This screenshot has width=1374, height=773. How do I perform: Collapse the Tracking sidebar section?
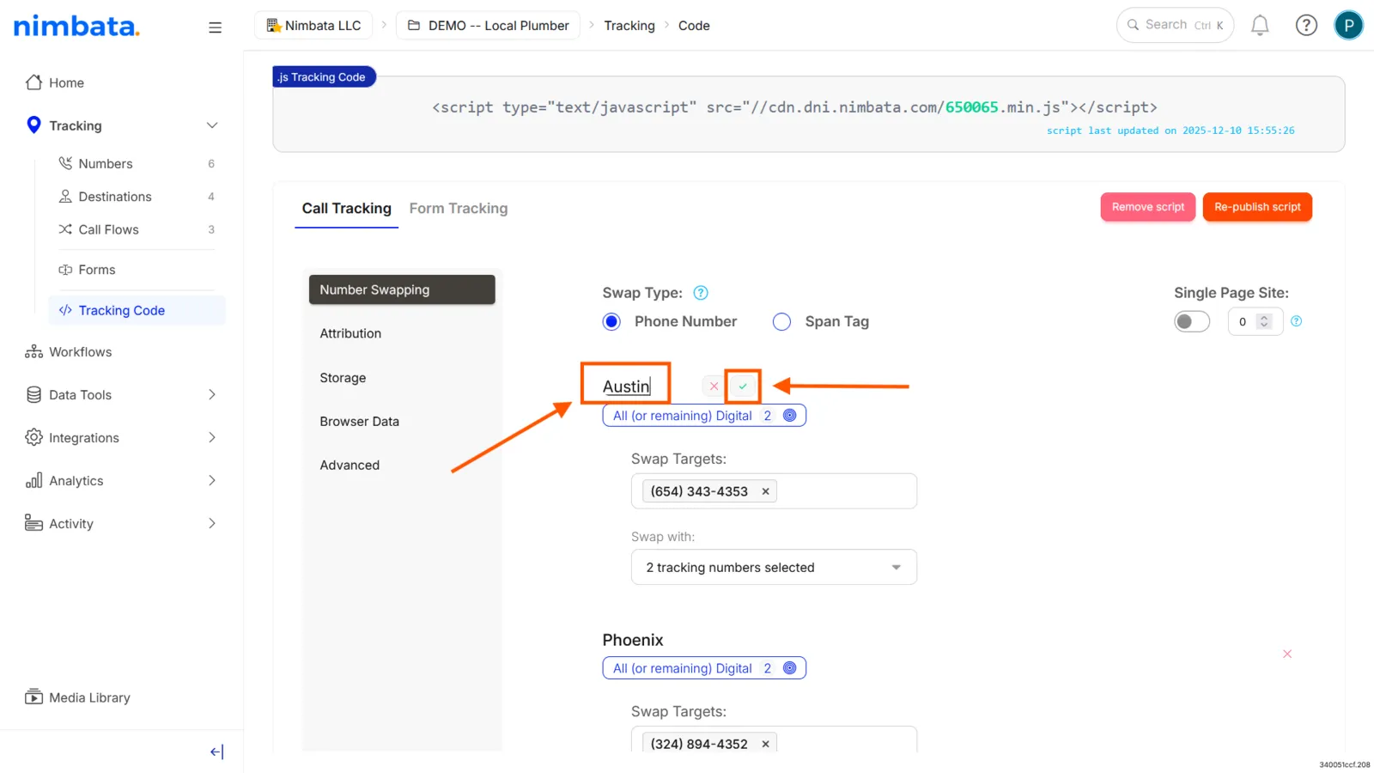(x=212, y=125)
